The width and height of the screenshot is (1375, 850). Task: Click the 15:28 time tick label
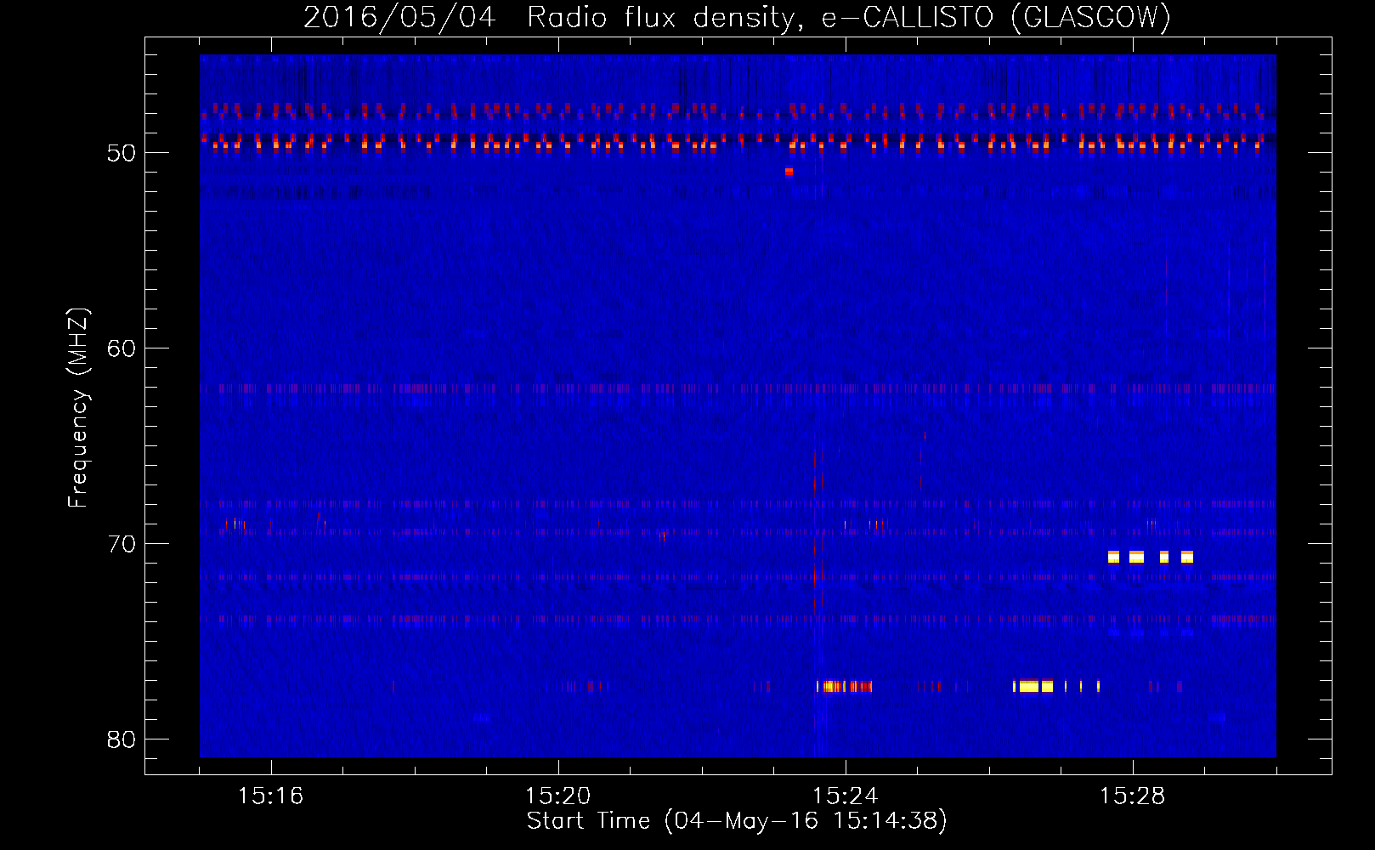click(1132, 796)
